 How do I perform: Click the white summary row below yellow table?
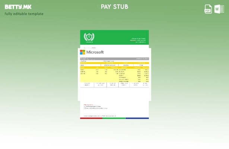pos(114,85)
